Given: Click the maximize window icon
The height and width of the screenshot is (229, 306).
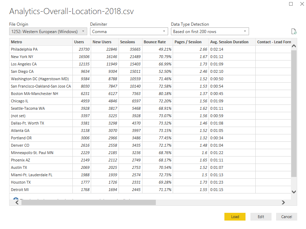Looking at the screenshot, I should [291, 4].
